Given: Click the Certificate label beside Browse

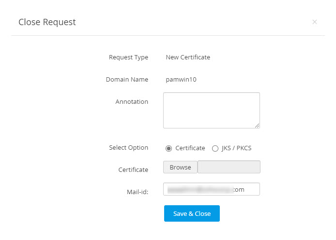Looking at the screenshot, I should click(133, 170).
